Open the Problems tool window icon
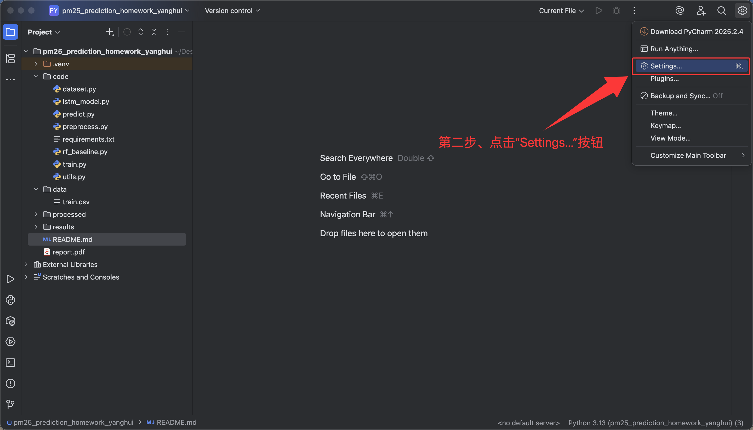Image resolution: width=753 pixels, height=430 pixels. (10, 384)
